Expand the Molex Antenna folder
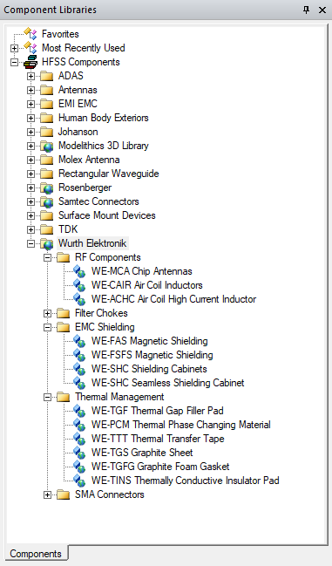 30,160
